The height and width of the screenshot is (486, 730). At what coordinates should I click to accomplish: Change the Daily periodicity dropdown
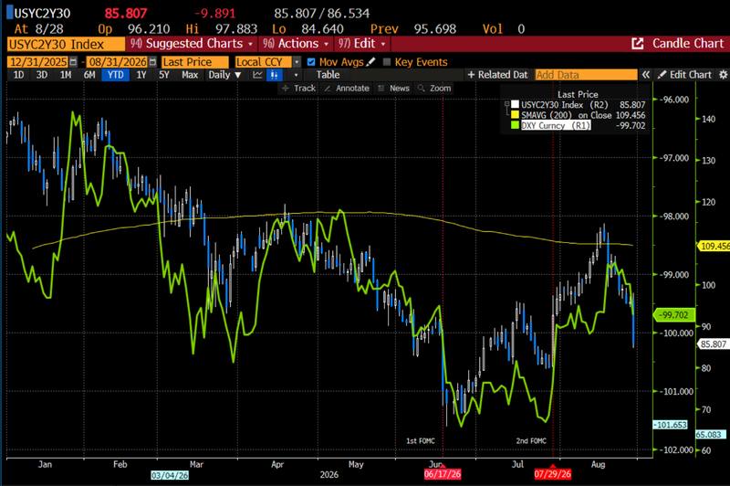click(x=224, y=75)
